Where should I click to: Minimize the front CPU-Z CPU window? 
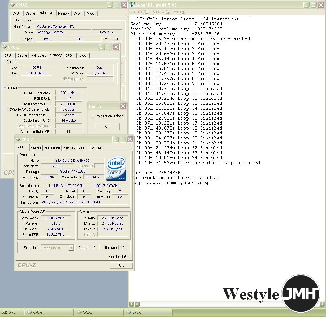click(115, 139)
